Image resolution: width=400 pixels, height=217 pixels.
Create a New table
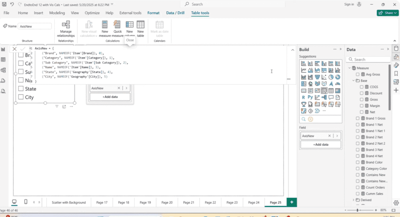141,29
